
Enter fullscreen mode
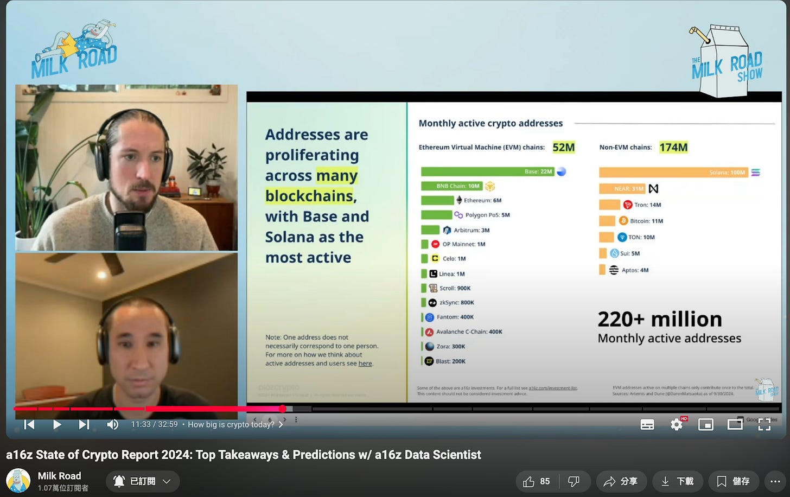[764, 425]
